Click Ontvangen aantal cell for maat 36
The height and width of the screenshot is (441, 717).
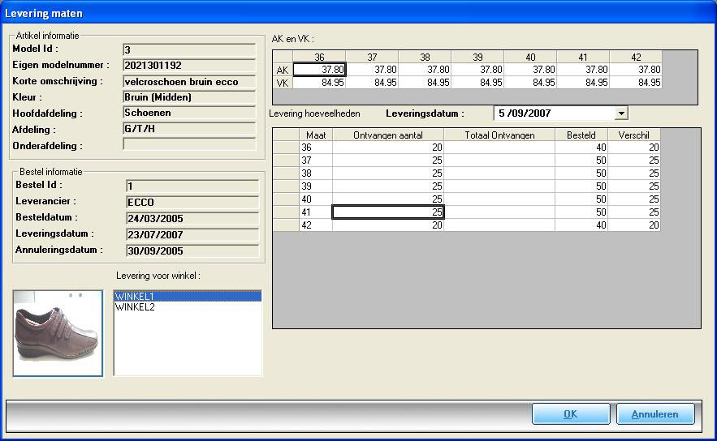click(x=388, y=148)
